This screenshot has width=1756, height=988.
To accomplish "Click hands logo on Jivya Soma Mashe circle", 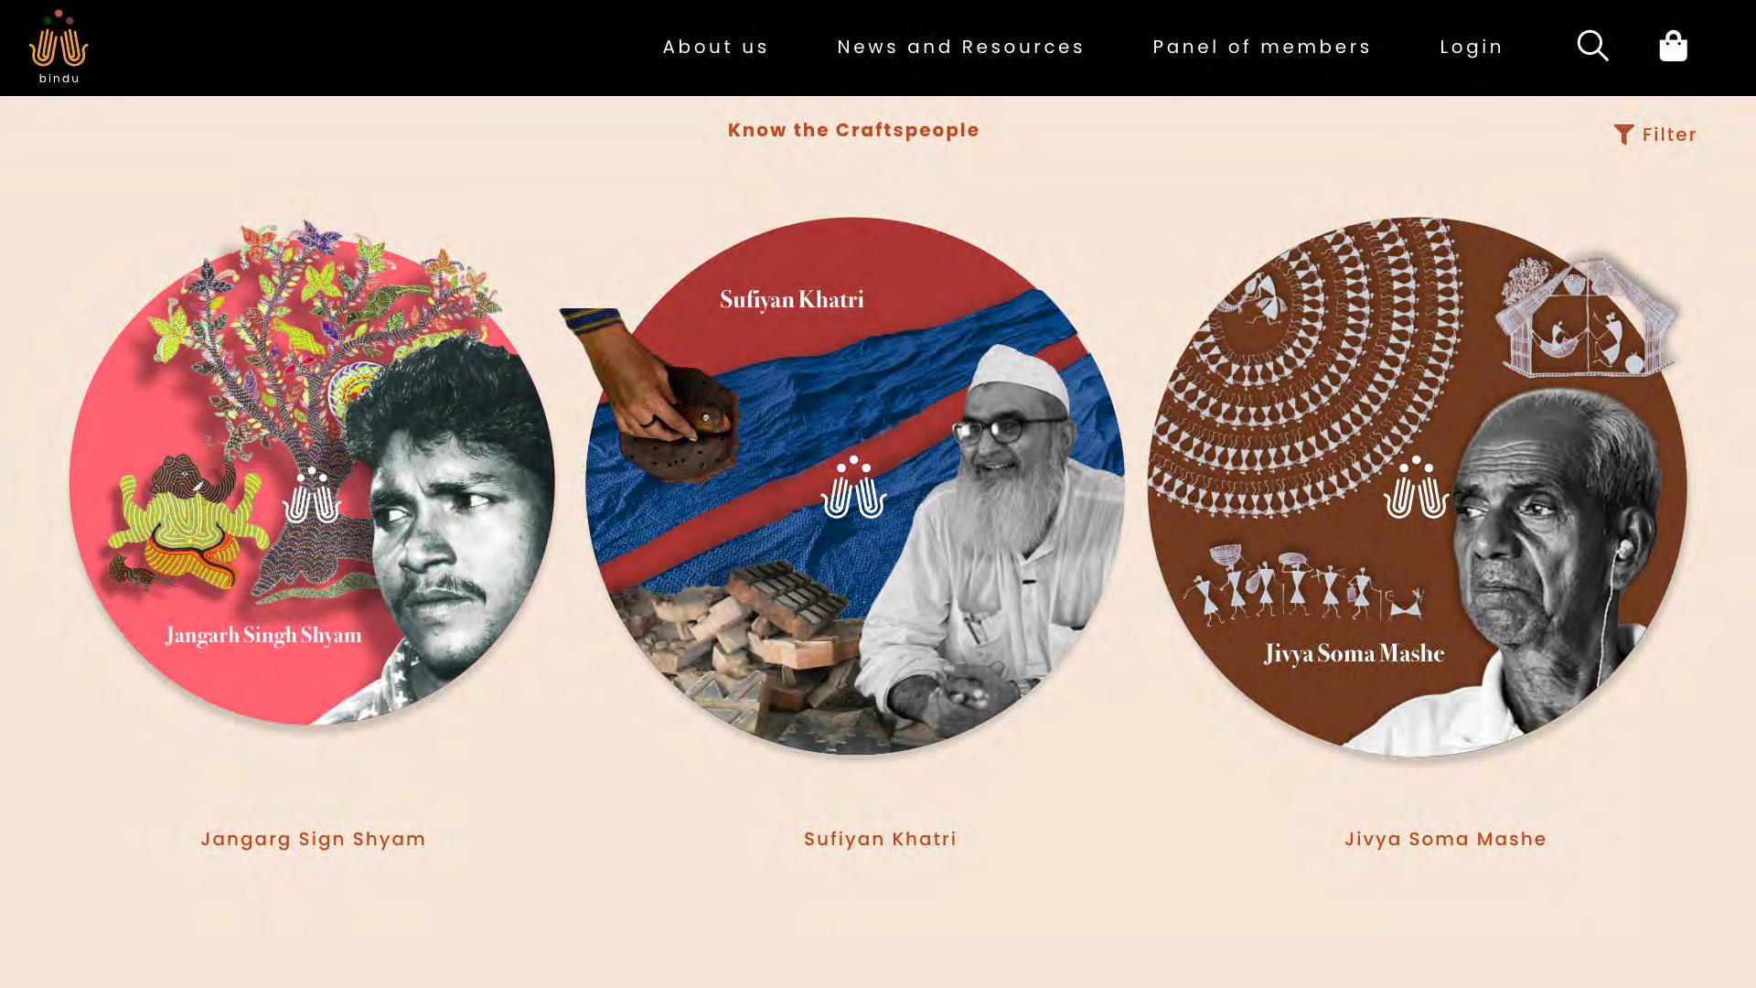I will 1416,488.
